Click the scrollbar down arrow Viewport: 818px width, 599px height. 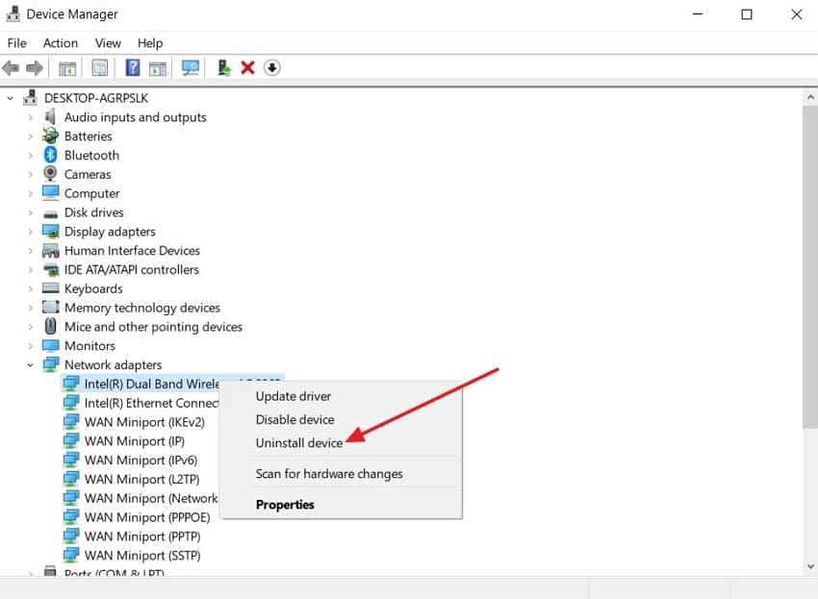[809, 566]
